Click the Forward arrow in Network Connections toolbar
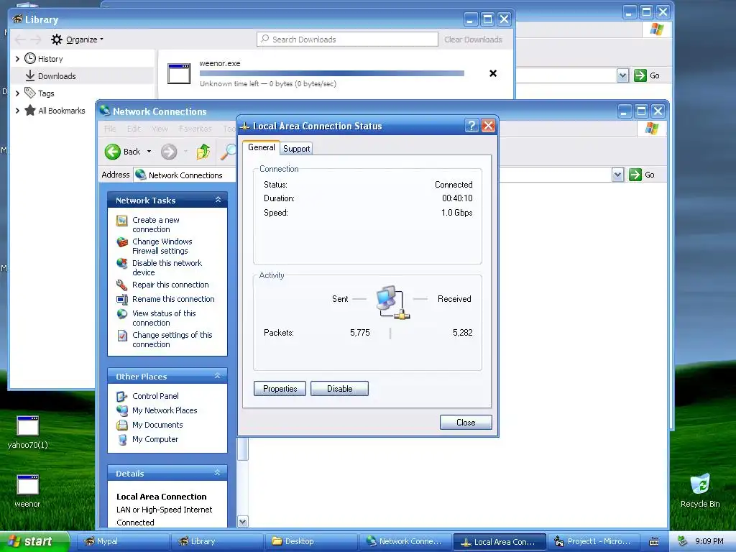This screenshot has width=736, height=552. point(169,152)
